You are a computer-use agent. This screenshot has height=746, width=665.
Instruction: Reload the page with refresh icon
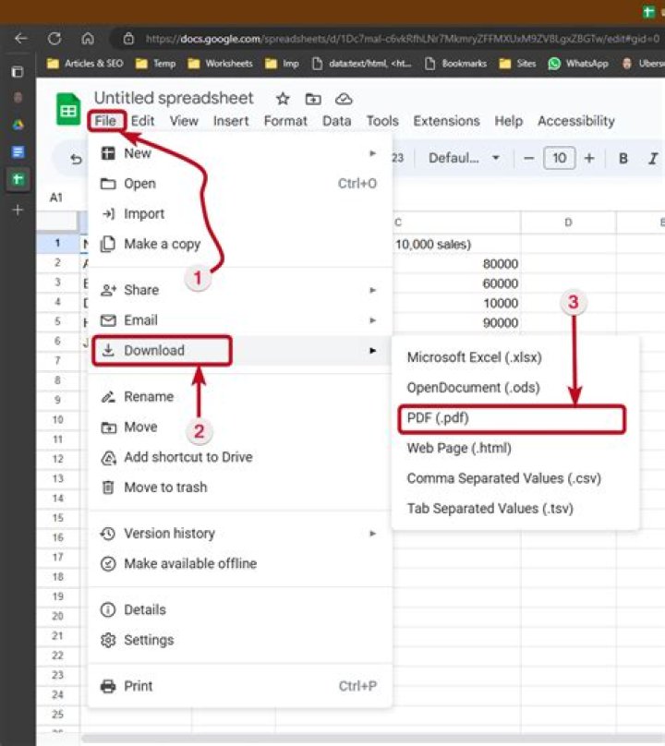pyautogui.click(x=54, y=39)
